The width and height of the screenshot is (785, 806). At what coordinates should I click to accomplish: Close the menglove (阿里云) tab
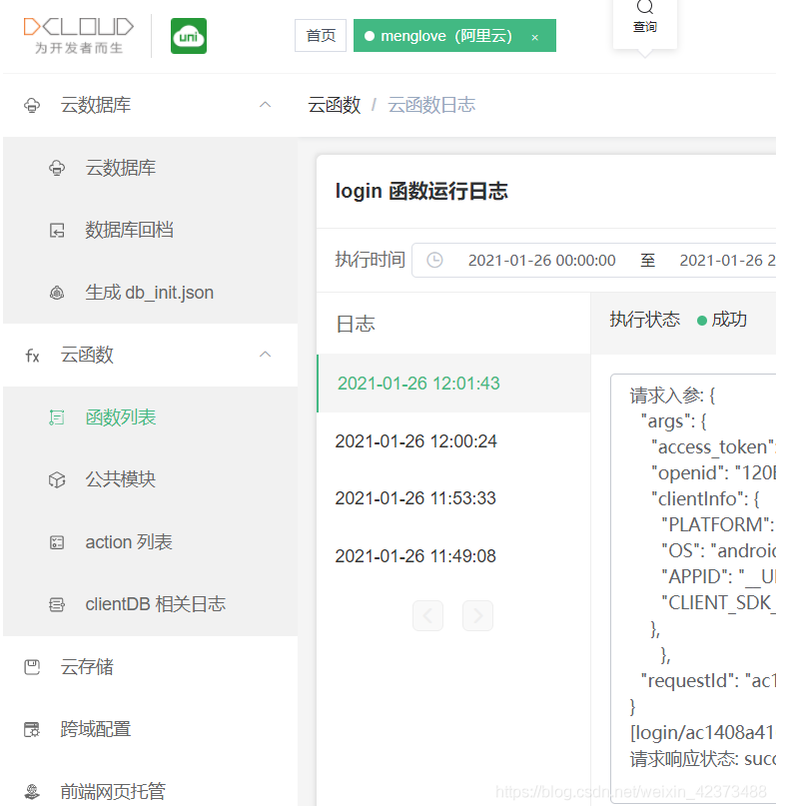(534, 37)
